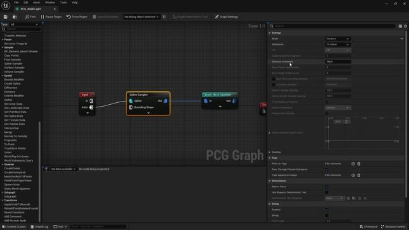The width and height of the screenshot is (409, 230).
Task: Open Graph Settings from the toolbar
Action: click(226, 17)
